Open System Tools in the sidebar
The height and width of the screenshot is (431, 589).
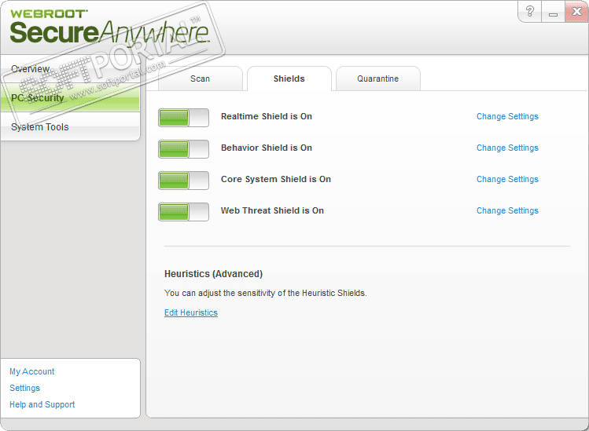[70, 126]
